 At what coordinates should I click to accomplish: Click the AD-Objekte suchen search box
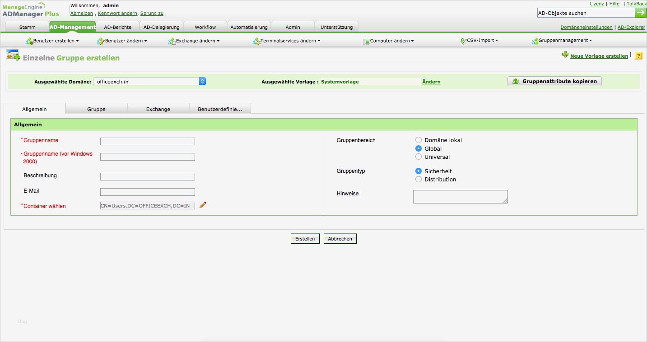pos(586,13)
